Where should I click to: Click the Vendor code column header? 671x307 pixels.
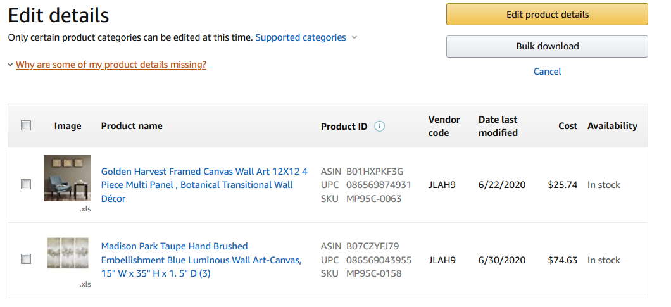tap(444, 127)
